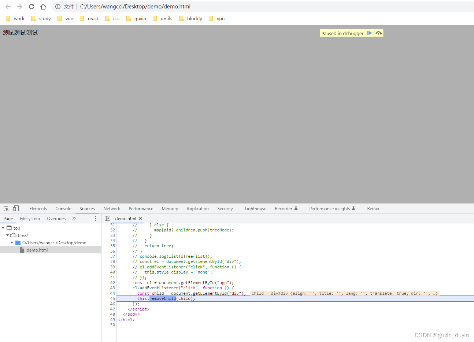Activate the inspect element picker tool
Viewport: 474px width, 342px height.
click(6, 208)
